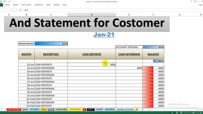
Task: Open the HOME ribbon tab
Action: point(7,5)
